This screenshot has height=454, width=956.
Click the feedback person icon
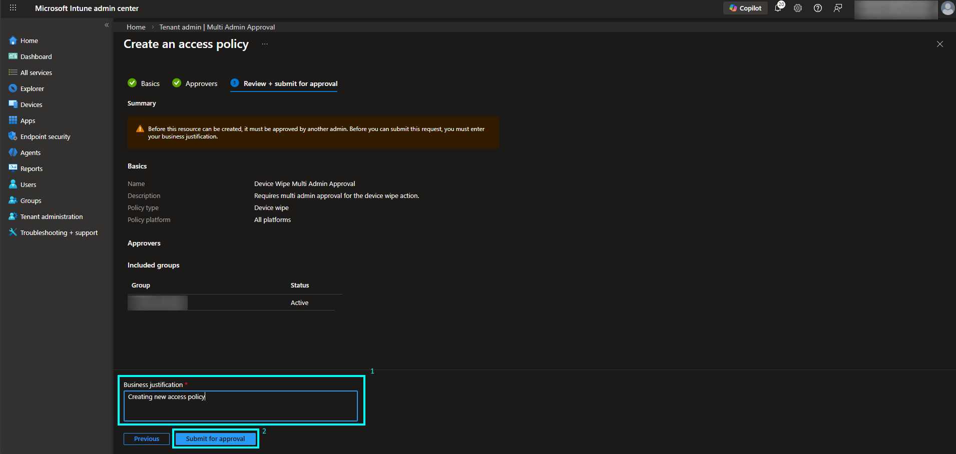[x=838, y=8]
